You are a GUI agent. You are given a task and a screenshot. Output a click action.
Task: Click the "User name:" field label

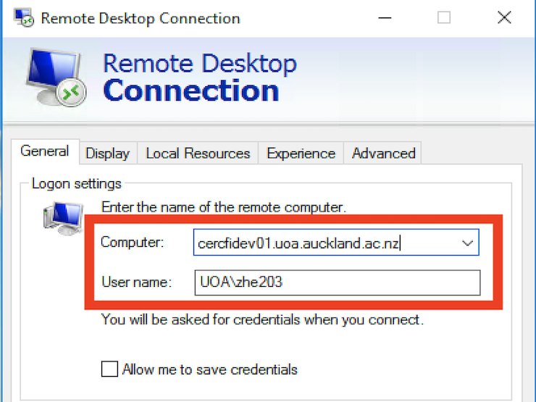tap(136, 282)
